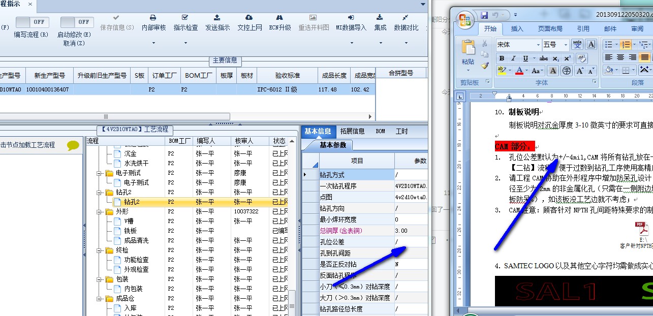Click 孔位公差 parameter value cell
Image resolution: width=653 pixels, height=316 pixels.
point(411,242)
